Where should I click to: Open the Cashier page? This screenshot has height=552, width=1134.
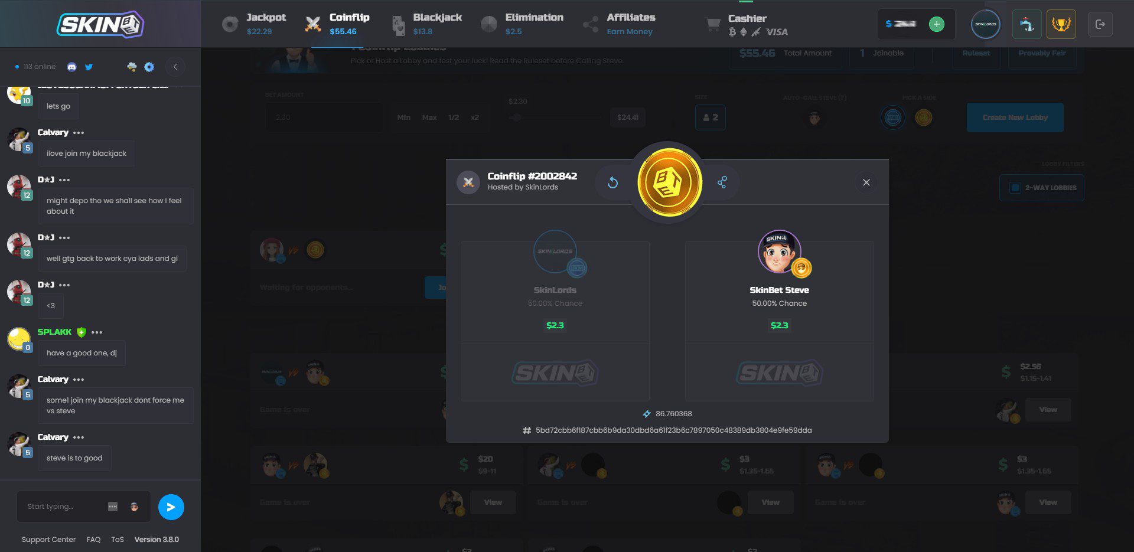(747, 25)
